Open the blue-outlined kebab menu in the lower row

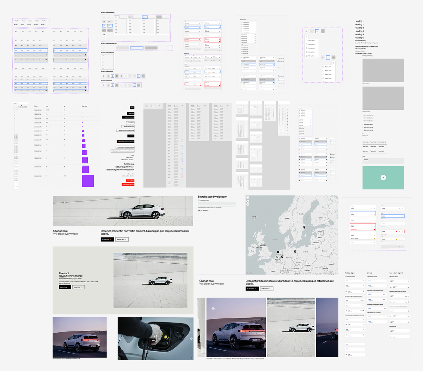[x=328, y=58]
